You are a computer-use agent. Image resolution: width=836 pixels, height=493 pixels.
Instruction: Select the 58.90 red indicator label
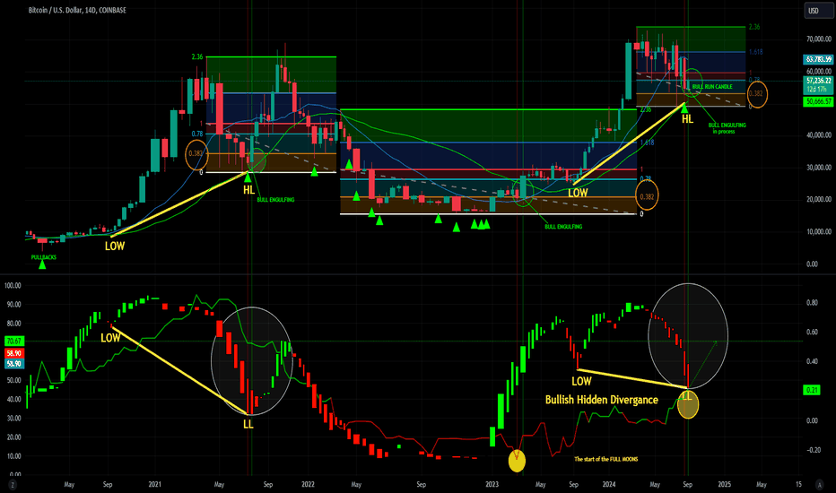13,353
